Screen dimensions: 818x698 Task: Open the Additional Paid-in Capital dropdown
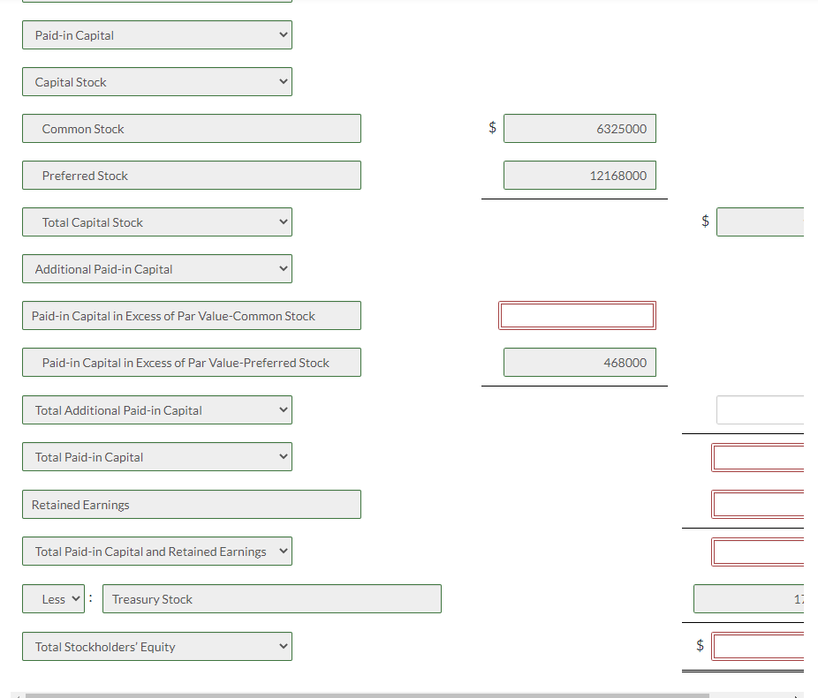click(x=157, y=269)
